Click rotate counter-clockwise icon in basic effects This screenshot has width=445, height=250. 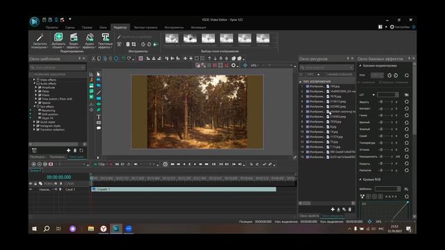[x=389, y=76]
